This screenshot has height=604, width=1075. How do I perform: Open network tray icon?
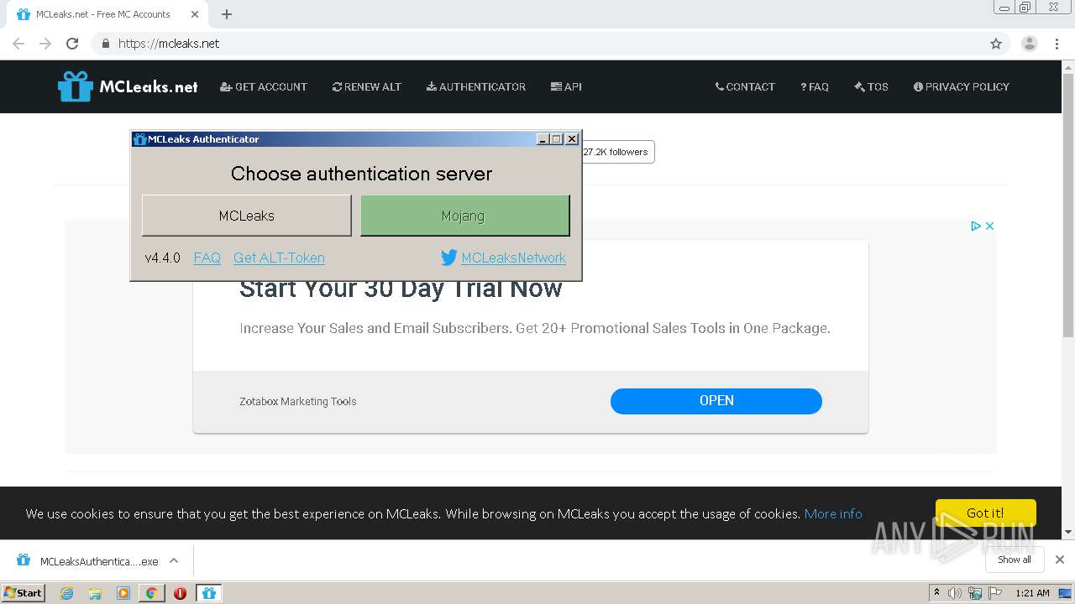pos(975,593)
